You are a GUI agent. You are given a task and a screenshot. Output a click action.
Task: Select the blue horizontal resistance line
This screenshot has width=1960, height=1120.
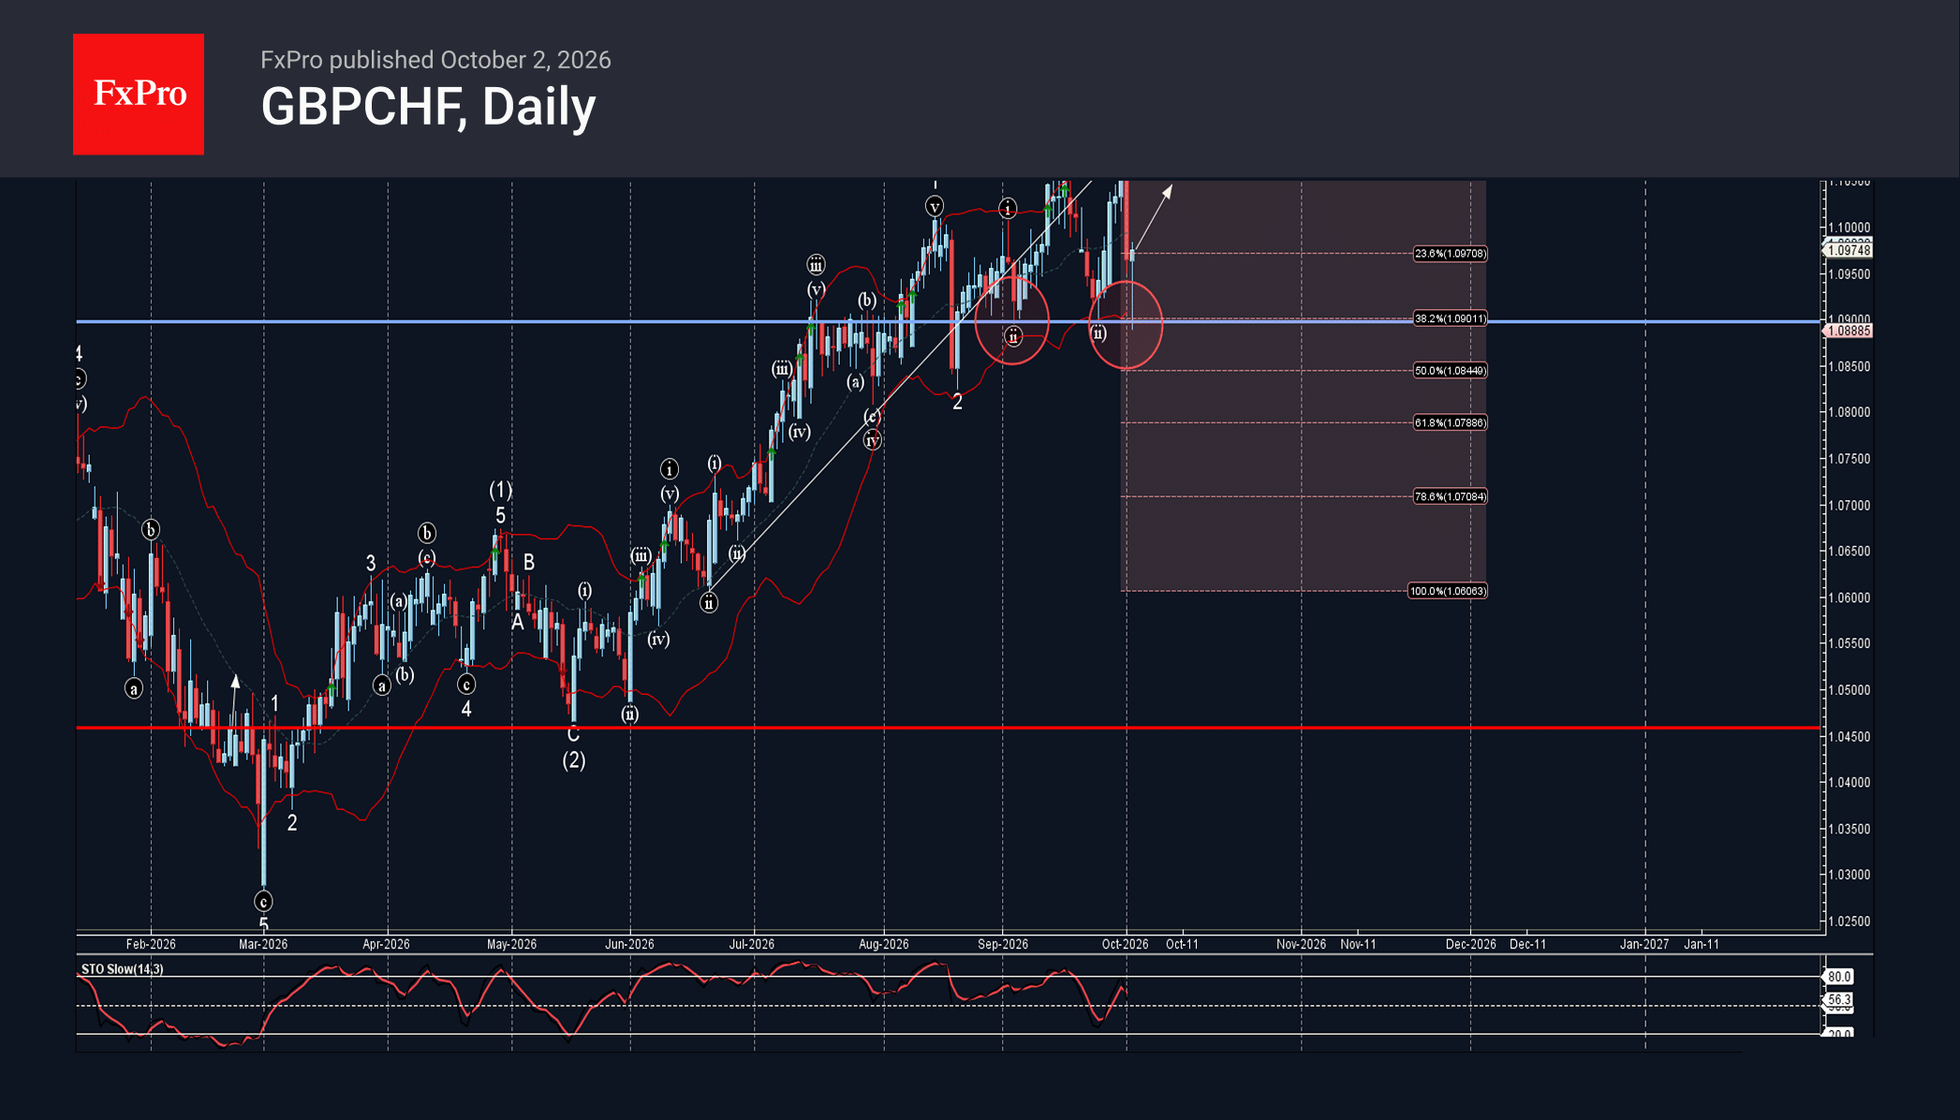pos(949,321)
